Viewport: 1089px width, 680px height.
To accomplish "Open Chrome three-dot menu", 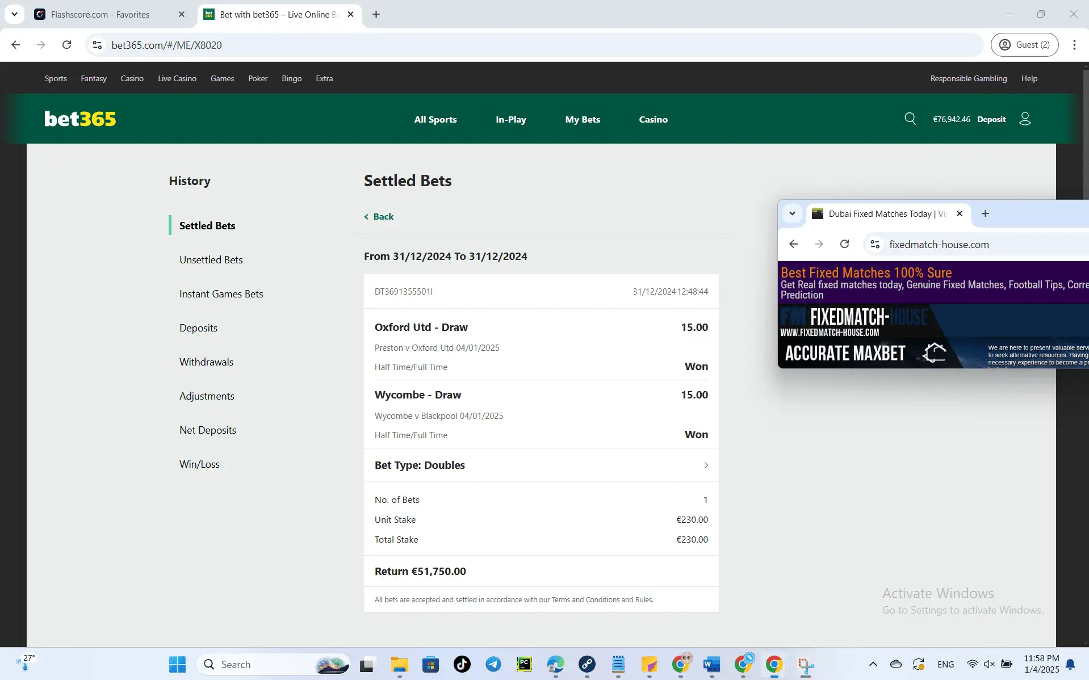I will point(1074,45).
